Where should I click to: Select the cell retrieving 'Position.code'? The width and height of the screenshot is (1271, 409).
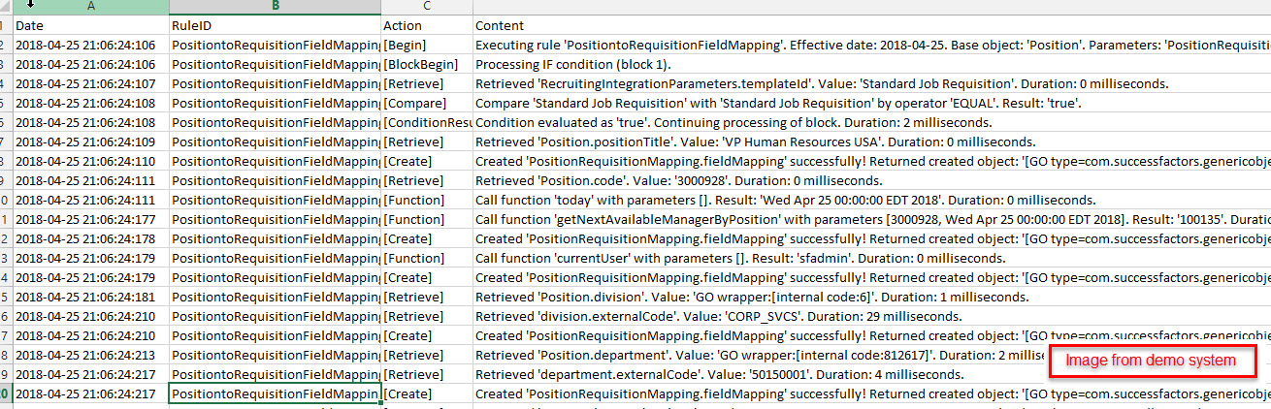pos(871,181)
